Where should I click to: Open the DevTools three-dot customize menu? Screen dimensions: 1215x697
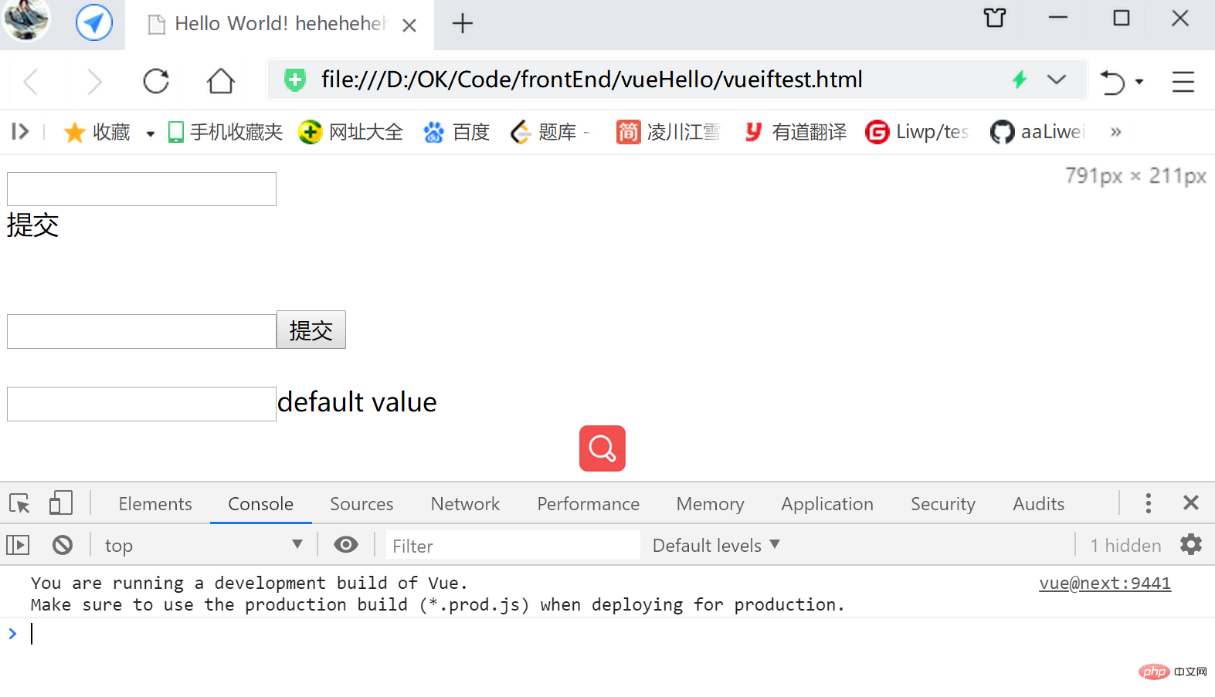(x=1149, y=503)
